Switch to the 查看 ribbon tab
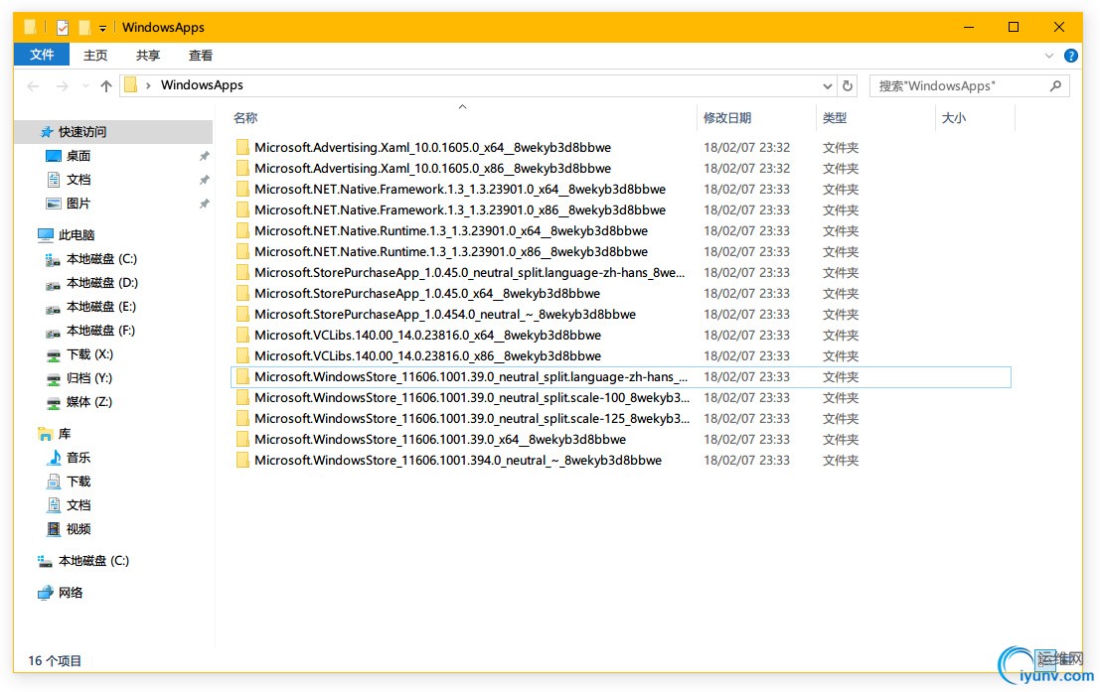The image size is (1100, 692). click(x=201, y=56)
